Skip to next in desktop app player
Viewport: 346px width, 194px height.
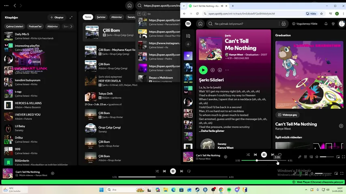(182, 171)
